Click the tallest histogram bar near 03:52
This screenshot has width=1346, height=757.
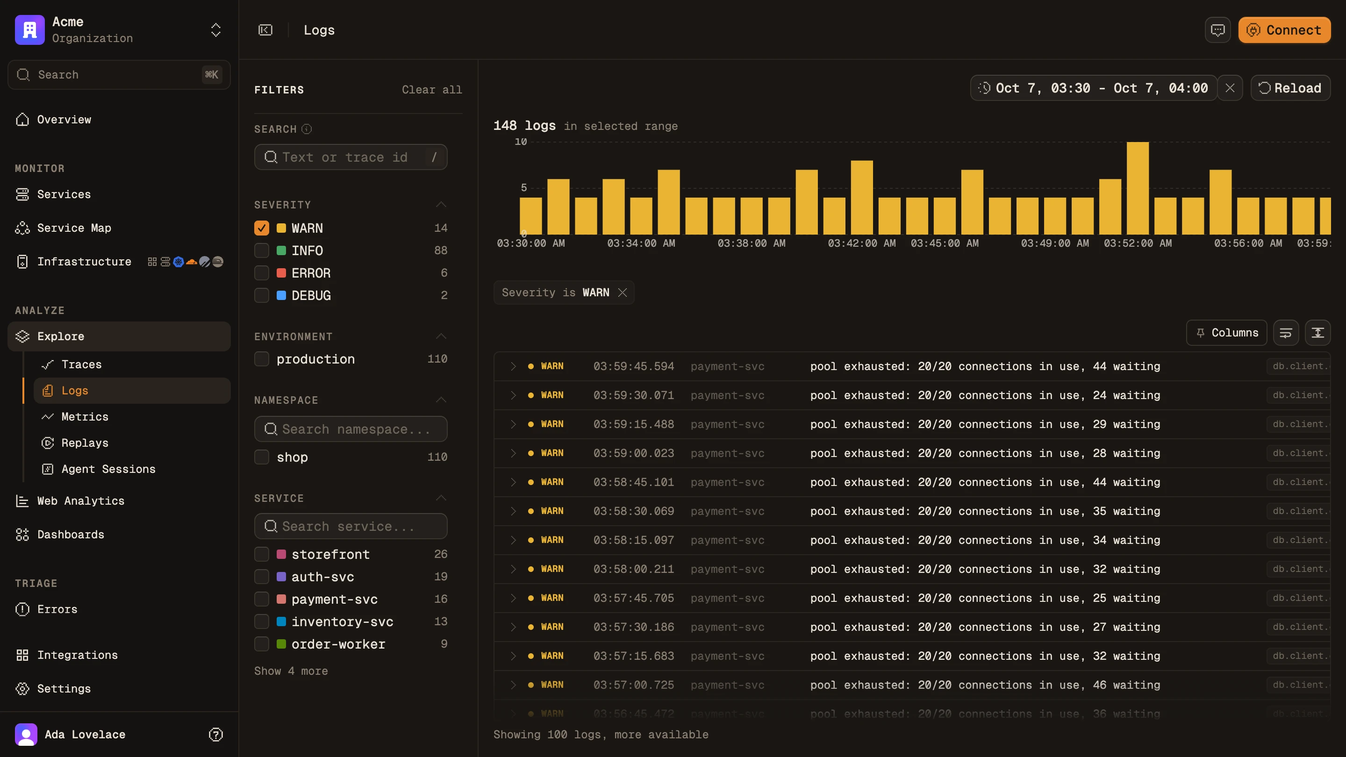[x=1138, y=188]
